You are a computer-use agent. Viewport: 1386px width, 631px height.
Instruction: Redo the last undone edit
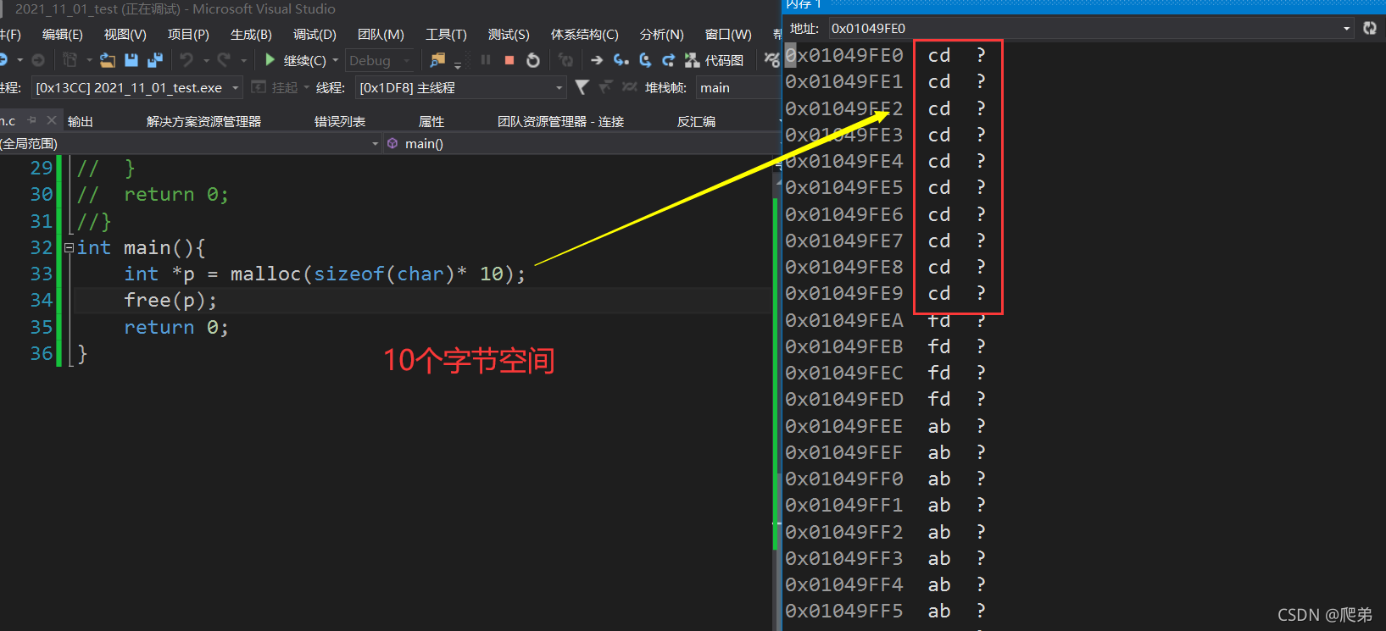(224, 60)
